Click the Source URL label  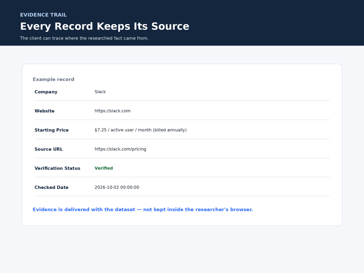pos(48,149)
